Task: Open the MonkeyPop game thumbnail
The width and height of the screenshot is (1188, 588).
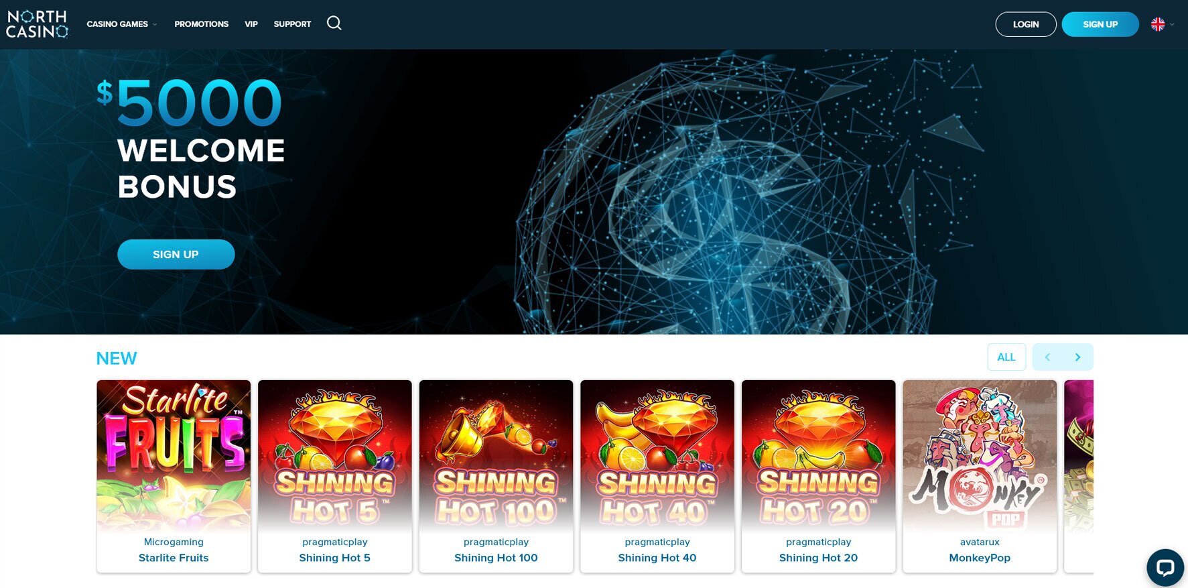Action: [x=979, y=456]
